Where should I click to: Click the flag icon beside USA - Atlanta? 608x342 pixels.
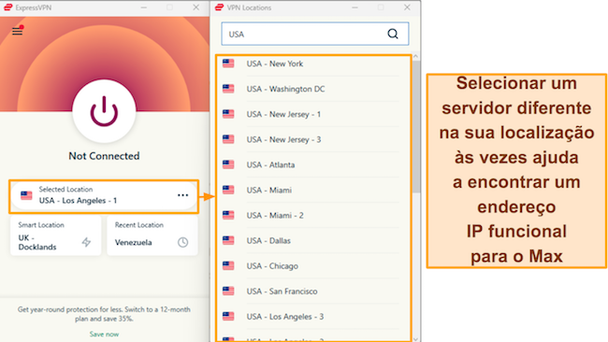pyautogui.click(x=228, y=164)
